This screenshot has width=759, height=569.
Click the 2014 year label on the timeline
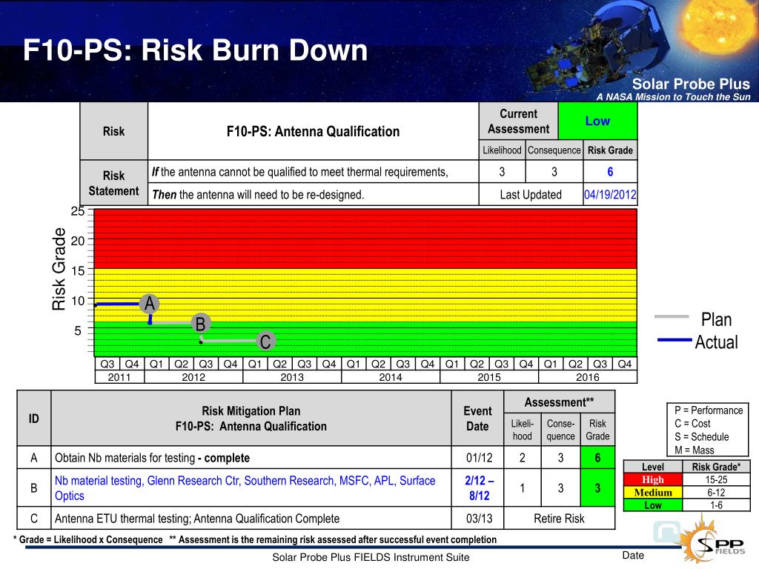[391, 377]
